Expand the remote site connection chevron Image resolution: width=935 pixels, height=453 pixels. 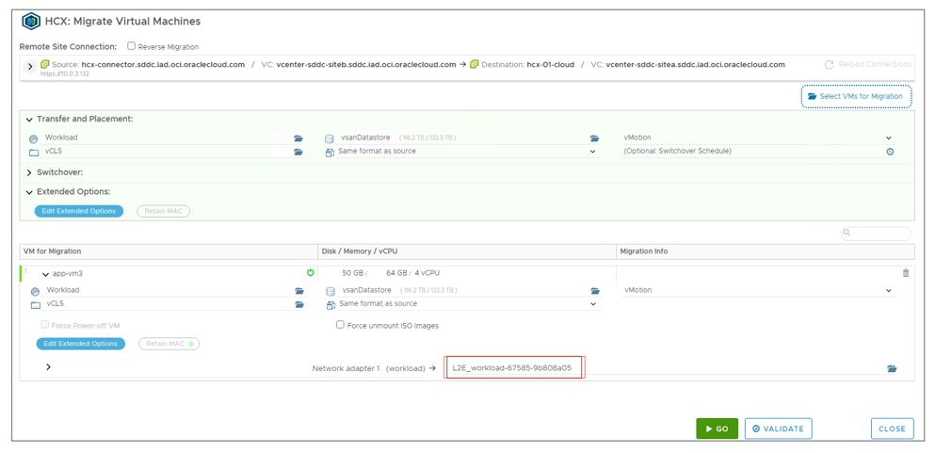(30, 66)
